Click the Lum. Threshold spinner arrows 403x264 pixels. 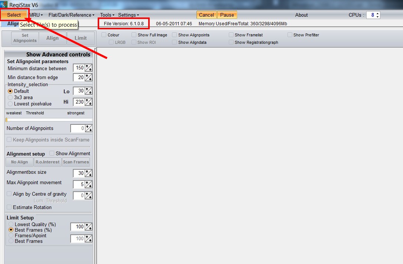[89, 196]
